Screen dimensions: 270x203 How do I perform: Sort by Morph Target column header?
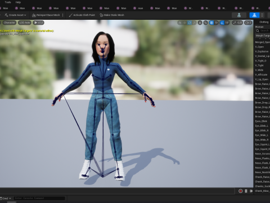coord(263,36)
